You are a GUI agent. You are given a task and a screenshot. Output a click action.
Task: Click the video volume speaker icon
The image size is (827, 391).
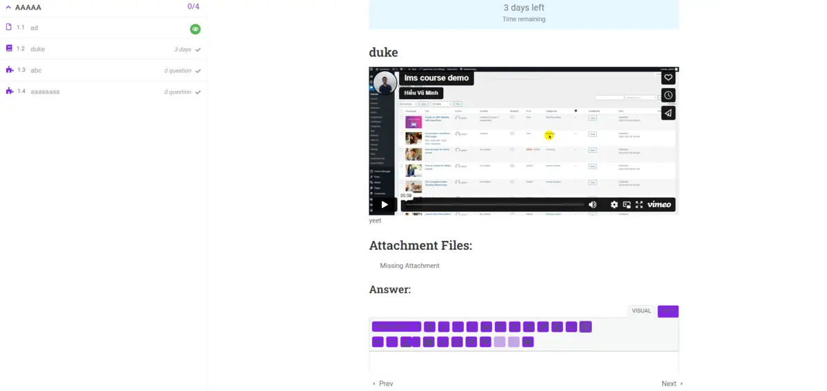tap(593, 204)
